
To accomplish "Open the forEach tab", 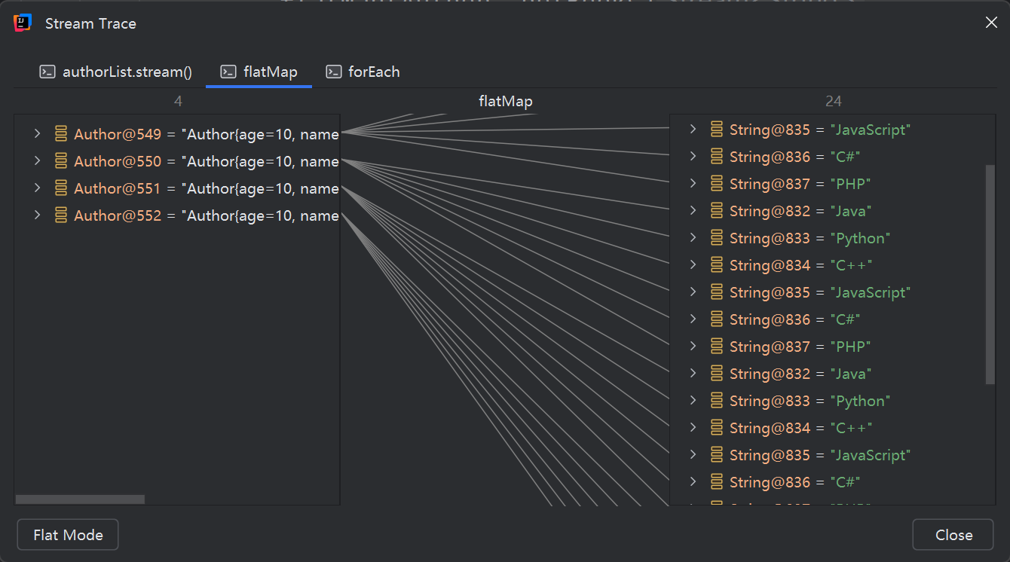I will [x=363, y=72].
